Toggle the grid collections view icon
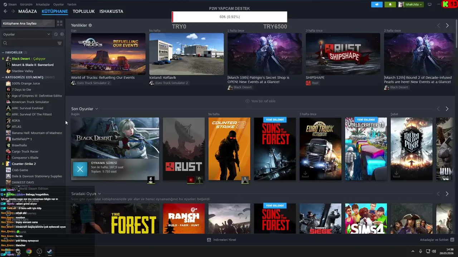This screenshot has width=458, height=257. pos(59,23)
